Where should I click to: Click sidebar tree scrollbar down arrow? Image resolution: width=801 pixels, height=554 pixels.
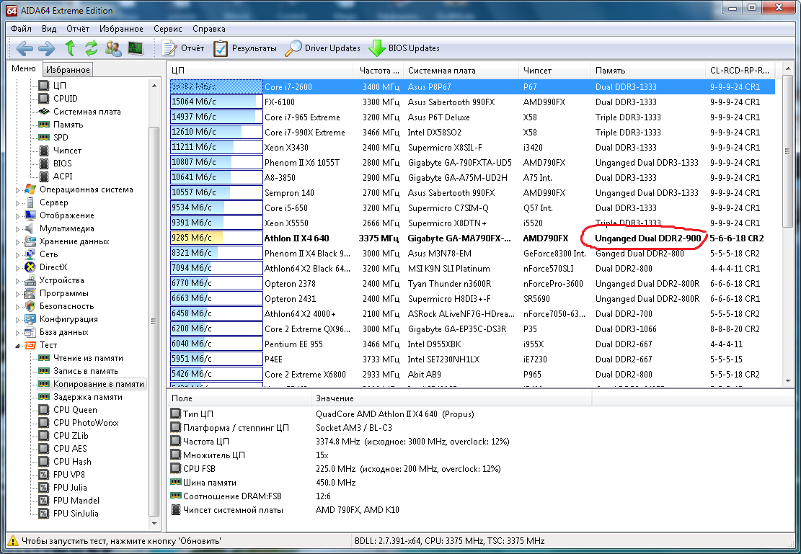click(154, 523)
